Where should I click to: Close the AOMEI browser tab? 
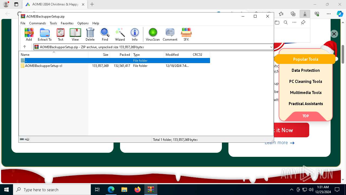click(83, 4)
